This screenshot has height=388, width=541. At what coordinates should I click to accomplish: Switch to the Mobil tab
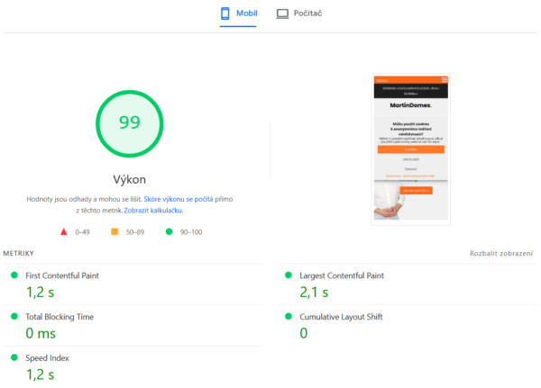pos(238,14)
